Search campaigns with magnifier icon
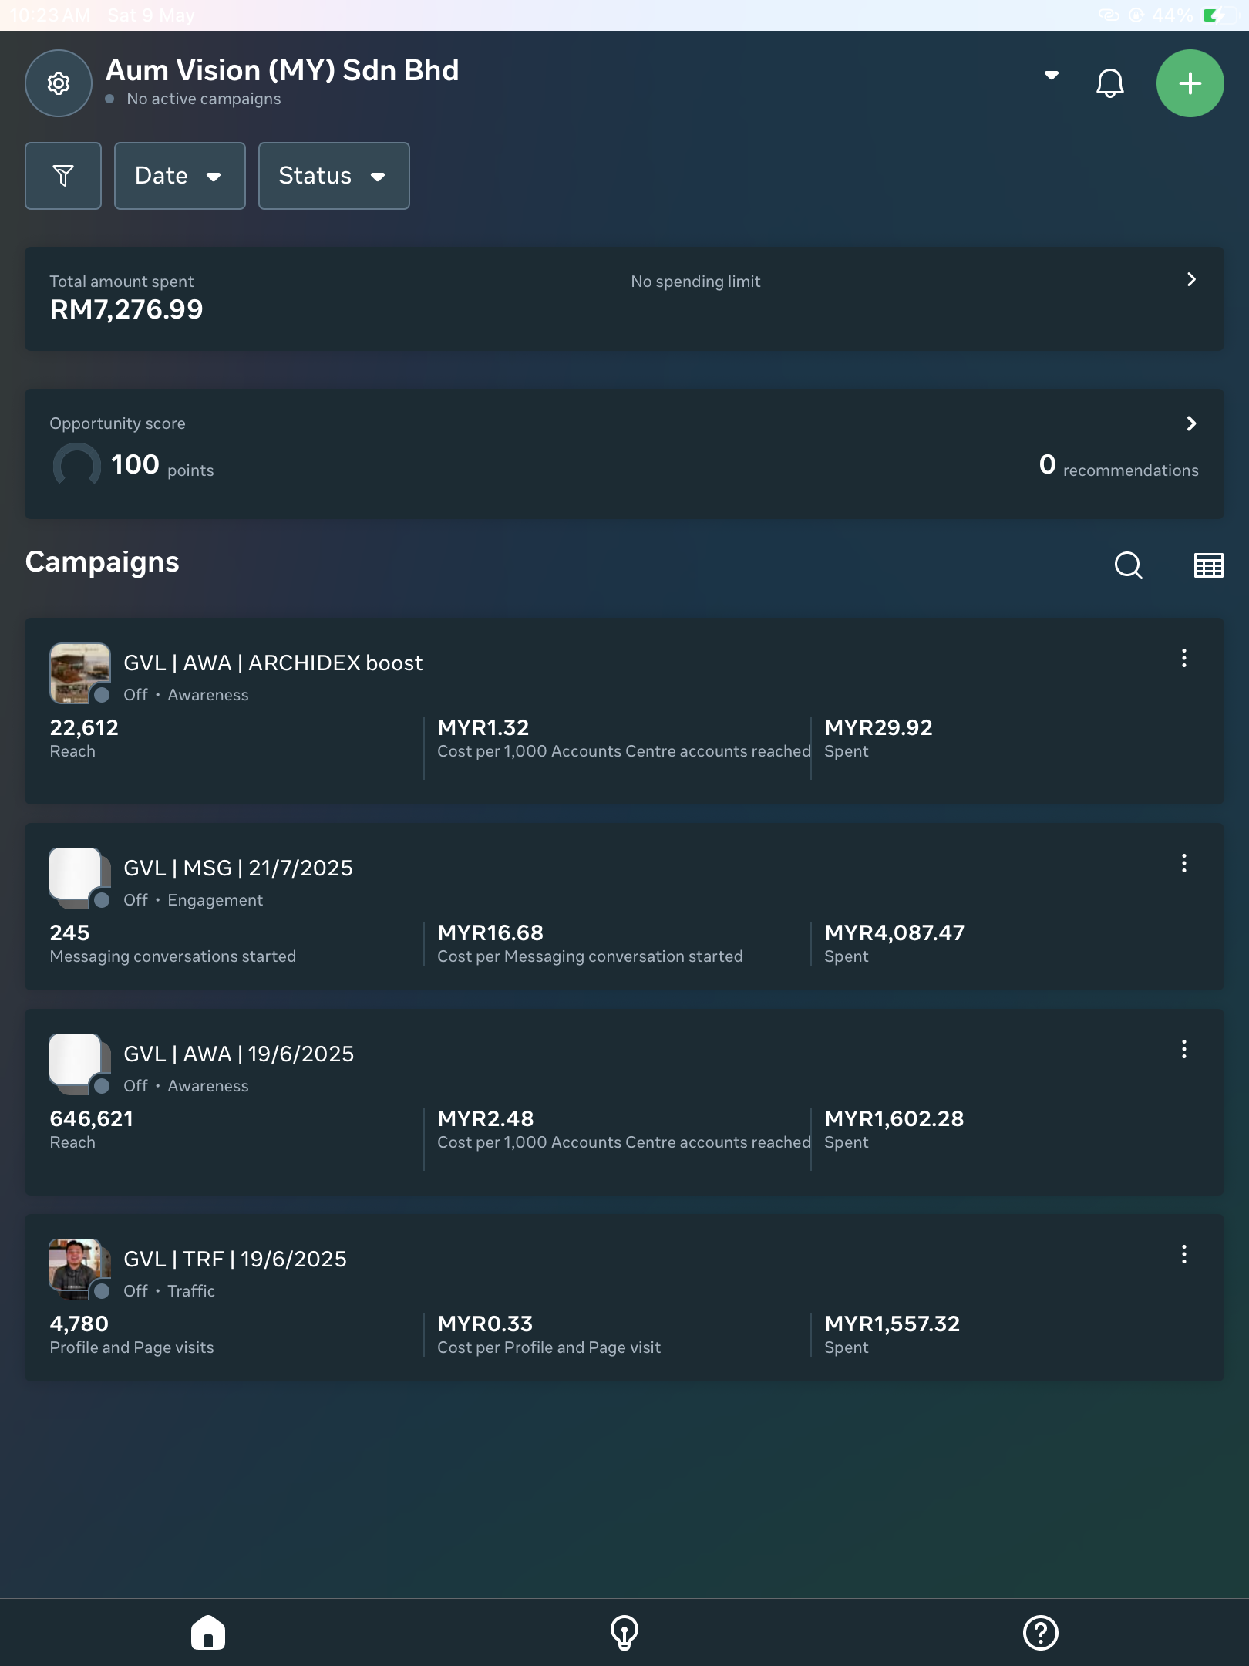1249x1666 pixels. (x=1128, y=565)
